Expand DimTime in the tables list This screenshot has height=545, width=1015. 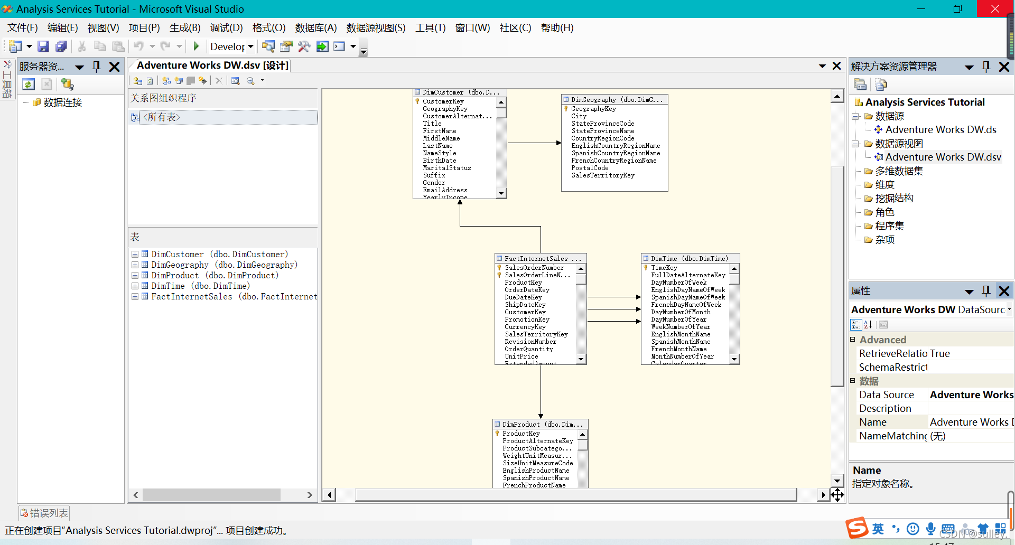pyautogui.click(x=135, y=286)
